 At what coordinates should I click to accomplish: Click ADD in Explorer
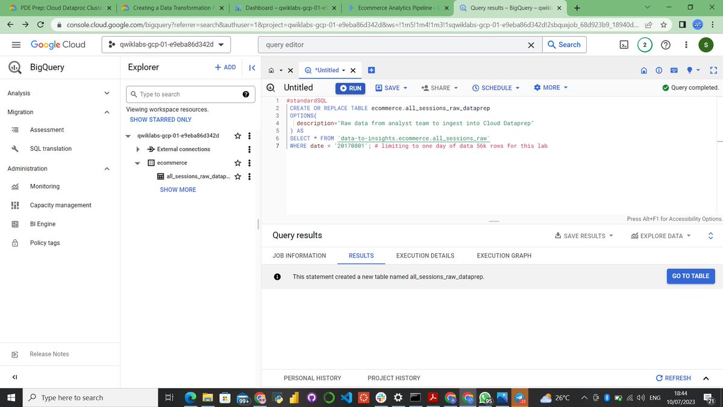coord(226,68)
